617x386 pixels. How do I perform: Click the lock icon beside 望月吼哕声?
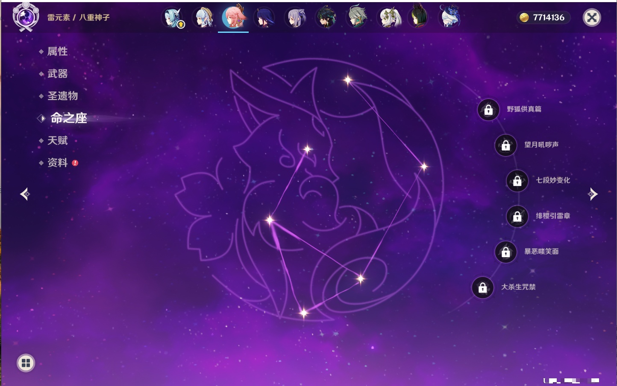(505, 145)
